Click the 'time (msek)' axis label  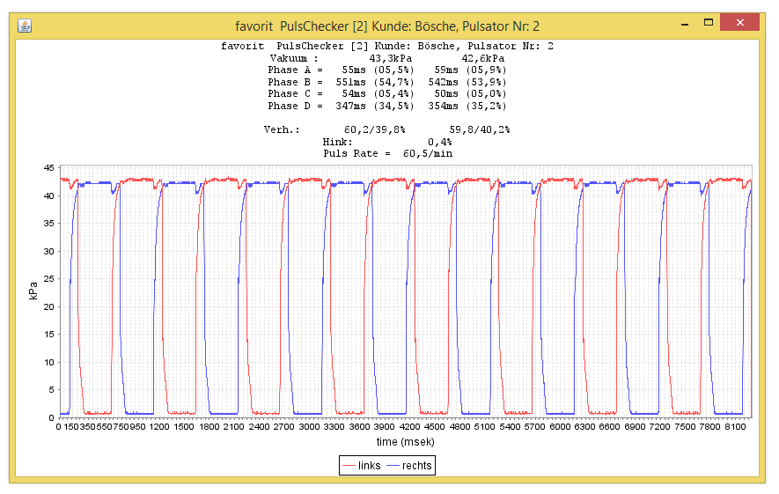coord(406,442)
